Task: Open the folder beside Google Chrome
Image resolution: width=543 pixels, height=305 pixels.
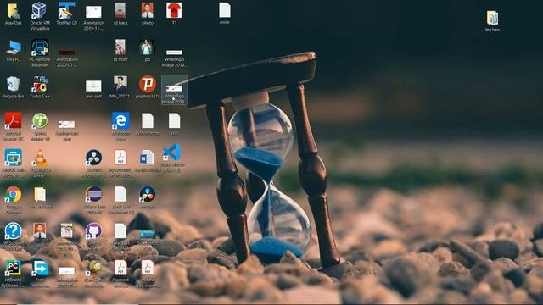Action: 40,197
